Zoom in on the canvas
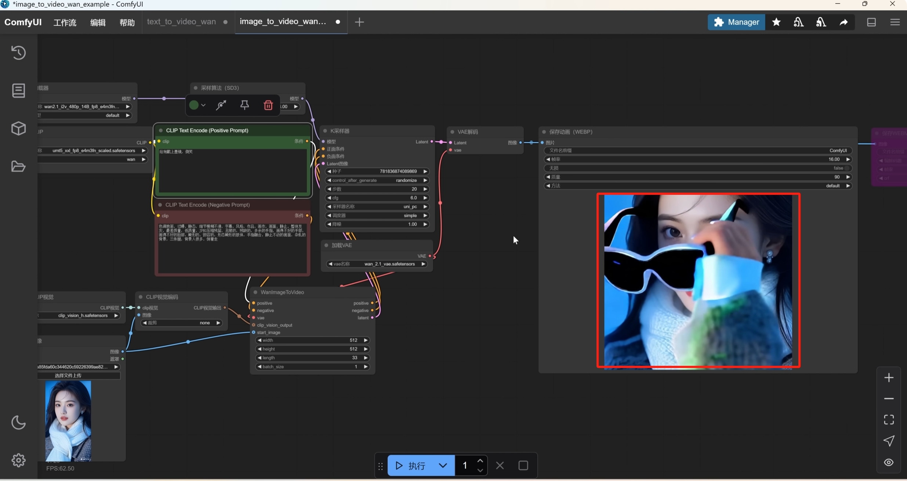Screen dimensions: 907x481 tap(889, 378)
